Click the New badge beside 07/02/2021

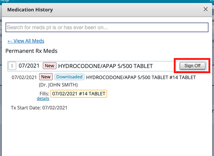click(x=46, y=77)
